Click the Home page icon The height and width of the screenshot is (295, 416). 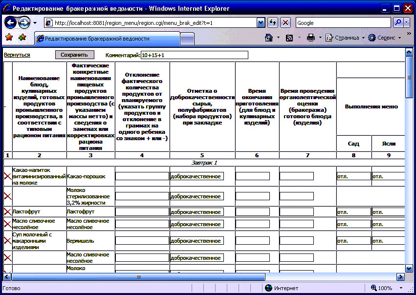269,38
